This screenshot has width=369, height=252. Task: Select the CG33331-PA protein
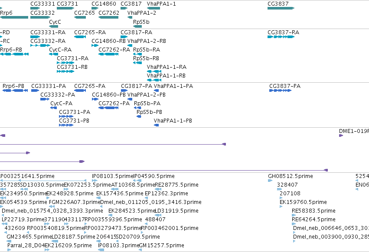pos(35,90)
